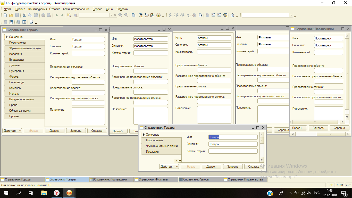
Task: Open the cascading windows list icon
Action: (133, 15)
